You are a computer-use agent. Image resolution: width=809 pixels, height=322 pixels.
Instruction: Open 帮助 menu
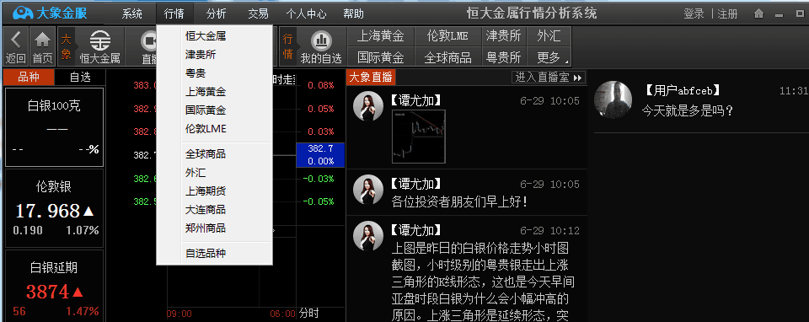click(353, 14)
